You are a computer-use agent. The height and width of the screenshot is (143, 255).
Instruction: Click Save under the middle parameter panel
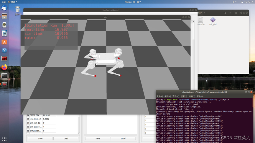[98, 139]
